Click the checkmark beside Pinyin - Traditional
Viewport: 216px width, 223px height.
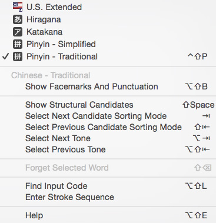[6, 56]
